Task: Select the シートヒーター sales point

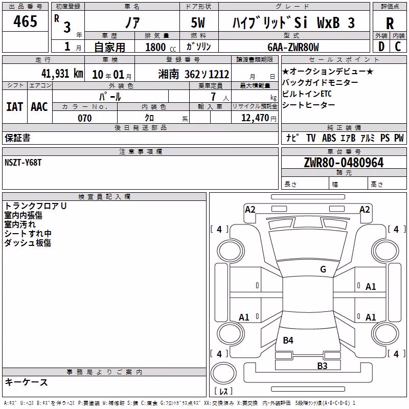Action: pyautogui.click(x=308, y=105)
